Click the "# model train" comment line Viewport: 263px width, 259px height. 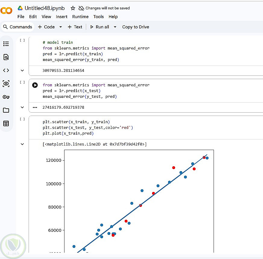point(58,42)
